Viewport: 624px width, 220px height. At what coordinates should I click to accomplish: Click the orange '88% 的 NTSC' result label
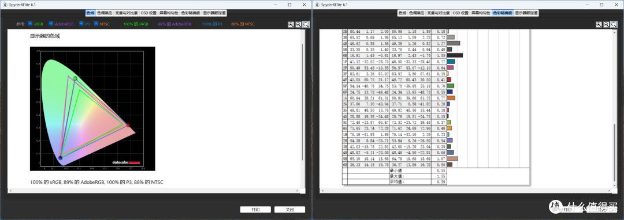click(242, 24)
